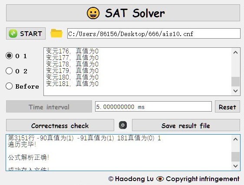Click the check log scrollbar thumb
Screen dimensions: 244x185
[235, 157]
